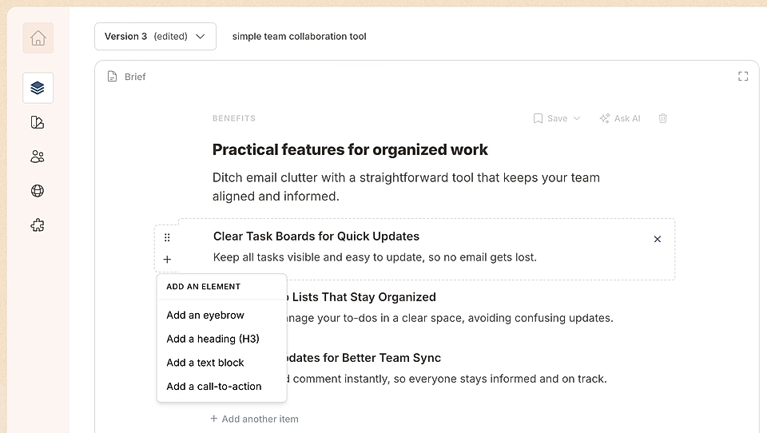Click the ADD AN ELEMENT menu header
767x433 pixels.
204,287
